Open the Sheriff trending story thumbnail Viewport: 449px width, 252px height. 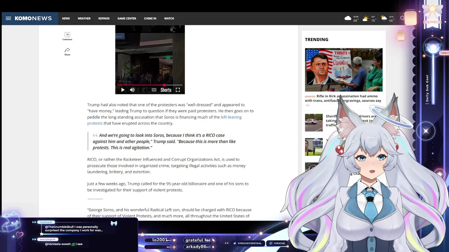[x=314, y=122]
